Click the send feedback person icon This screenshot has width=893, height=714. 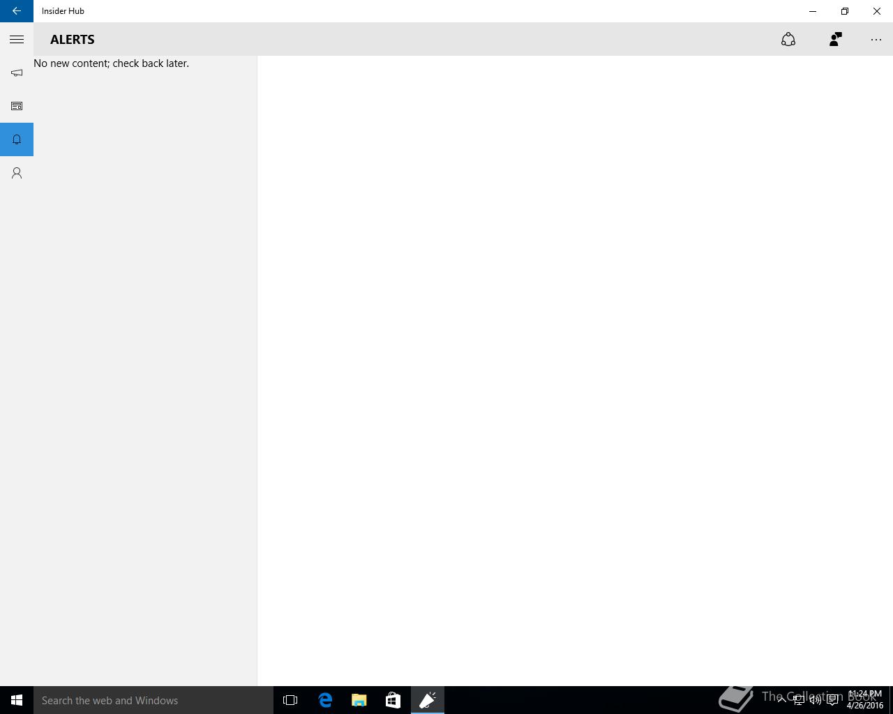coord(835,40)
